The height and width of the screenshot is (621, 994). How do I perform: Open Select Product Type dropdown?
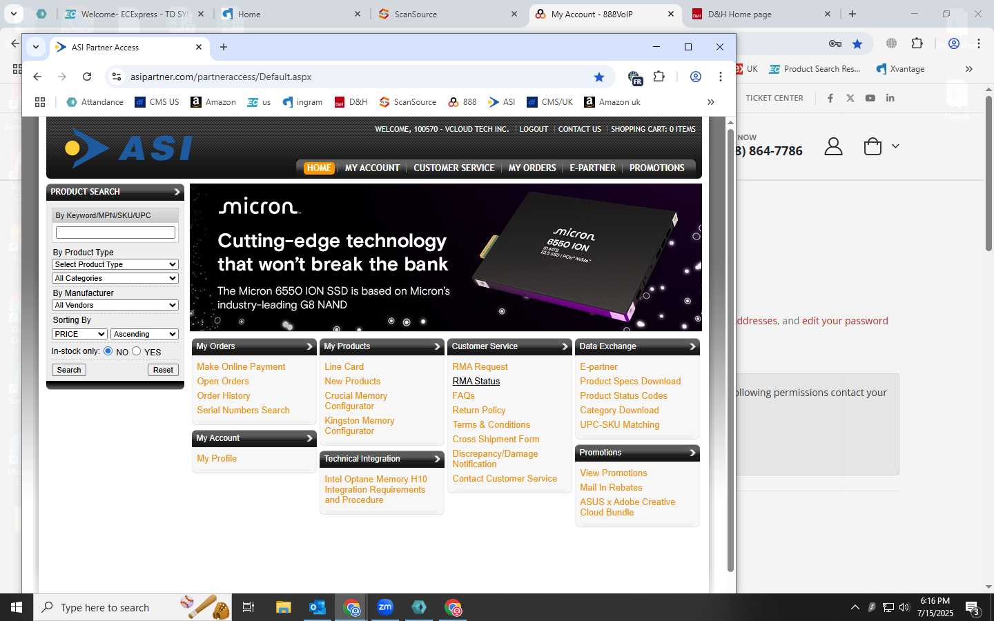(115, 264)
